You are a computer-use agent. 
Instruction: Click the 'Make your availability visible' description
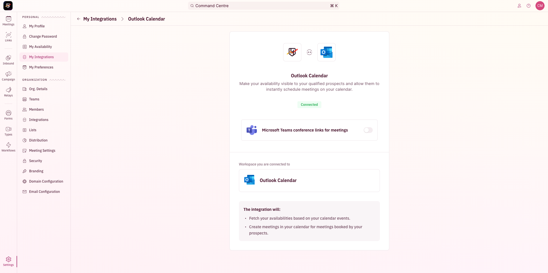(x=309, y=86)
